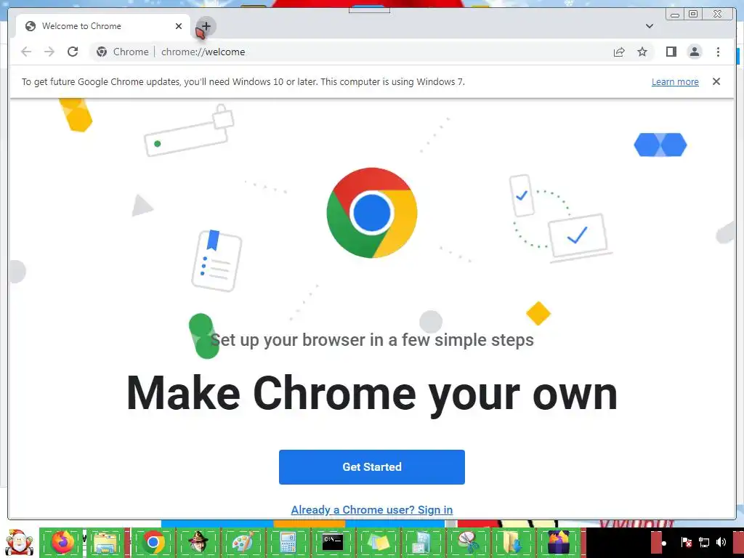Dismiss the Windows update infobar

pos(716,81)
